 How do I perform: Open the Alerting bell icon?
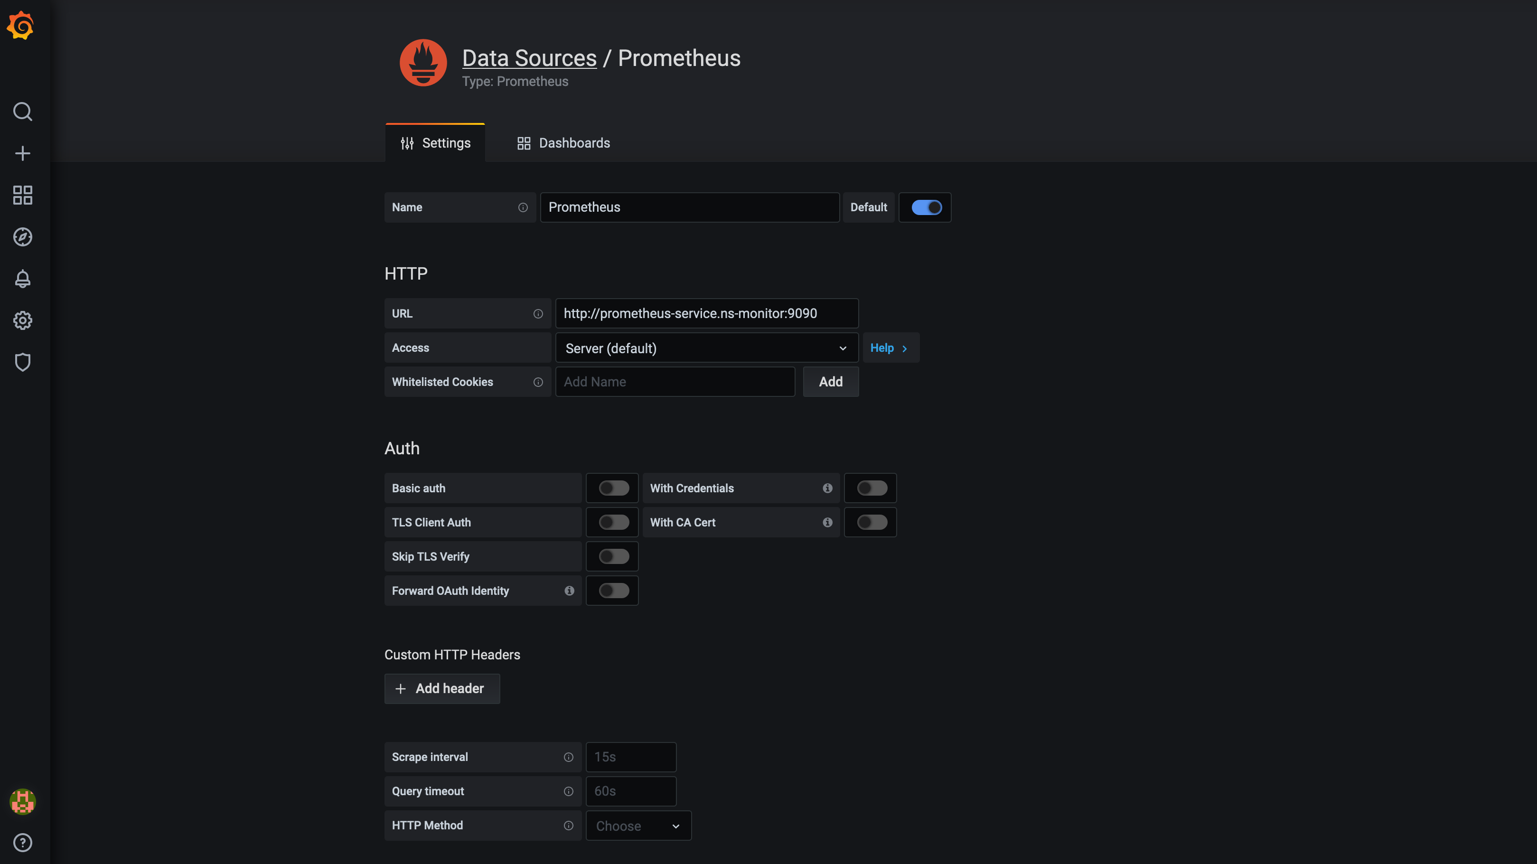(23, 279)
